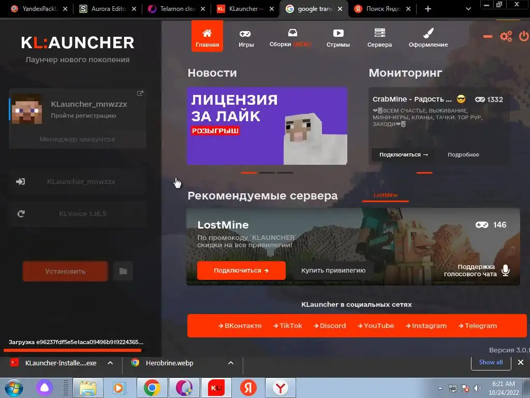
Task: Click the LostMine gamepad player count icon
Action: click(482, 225)
